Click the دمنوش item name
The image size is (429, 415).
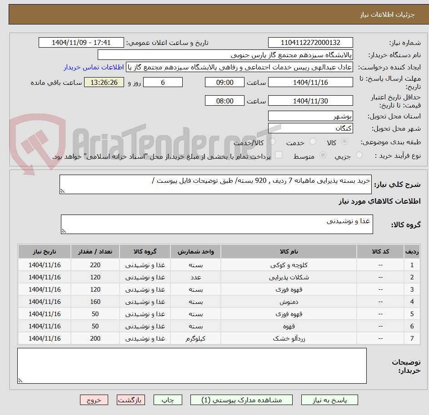tap(289, 302)
